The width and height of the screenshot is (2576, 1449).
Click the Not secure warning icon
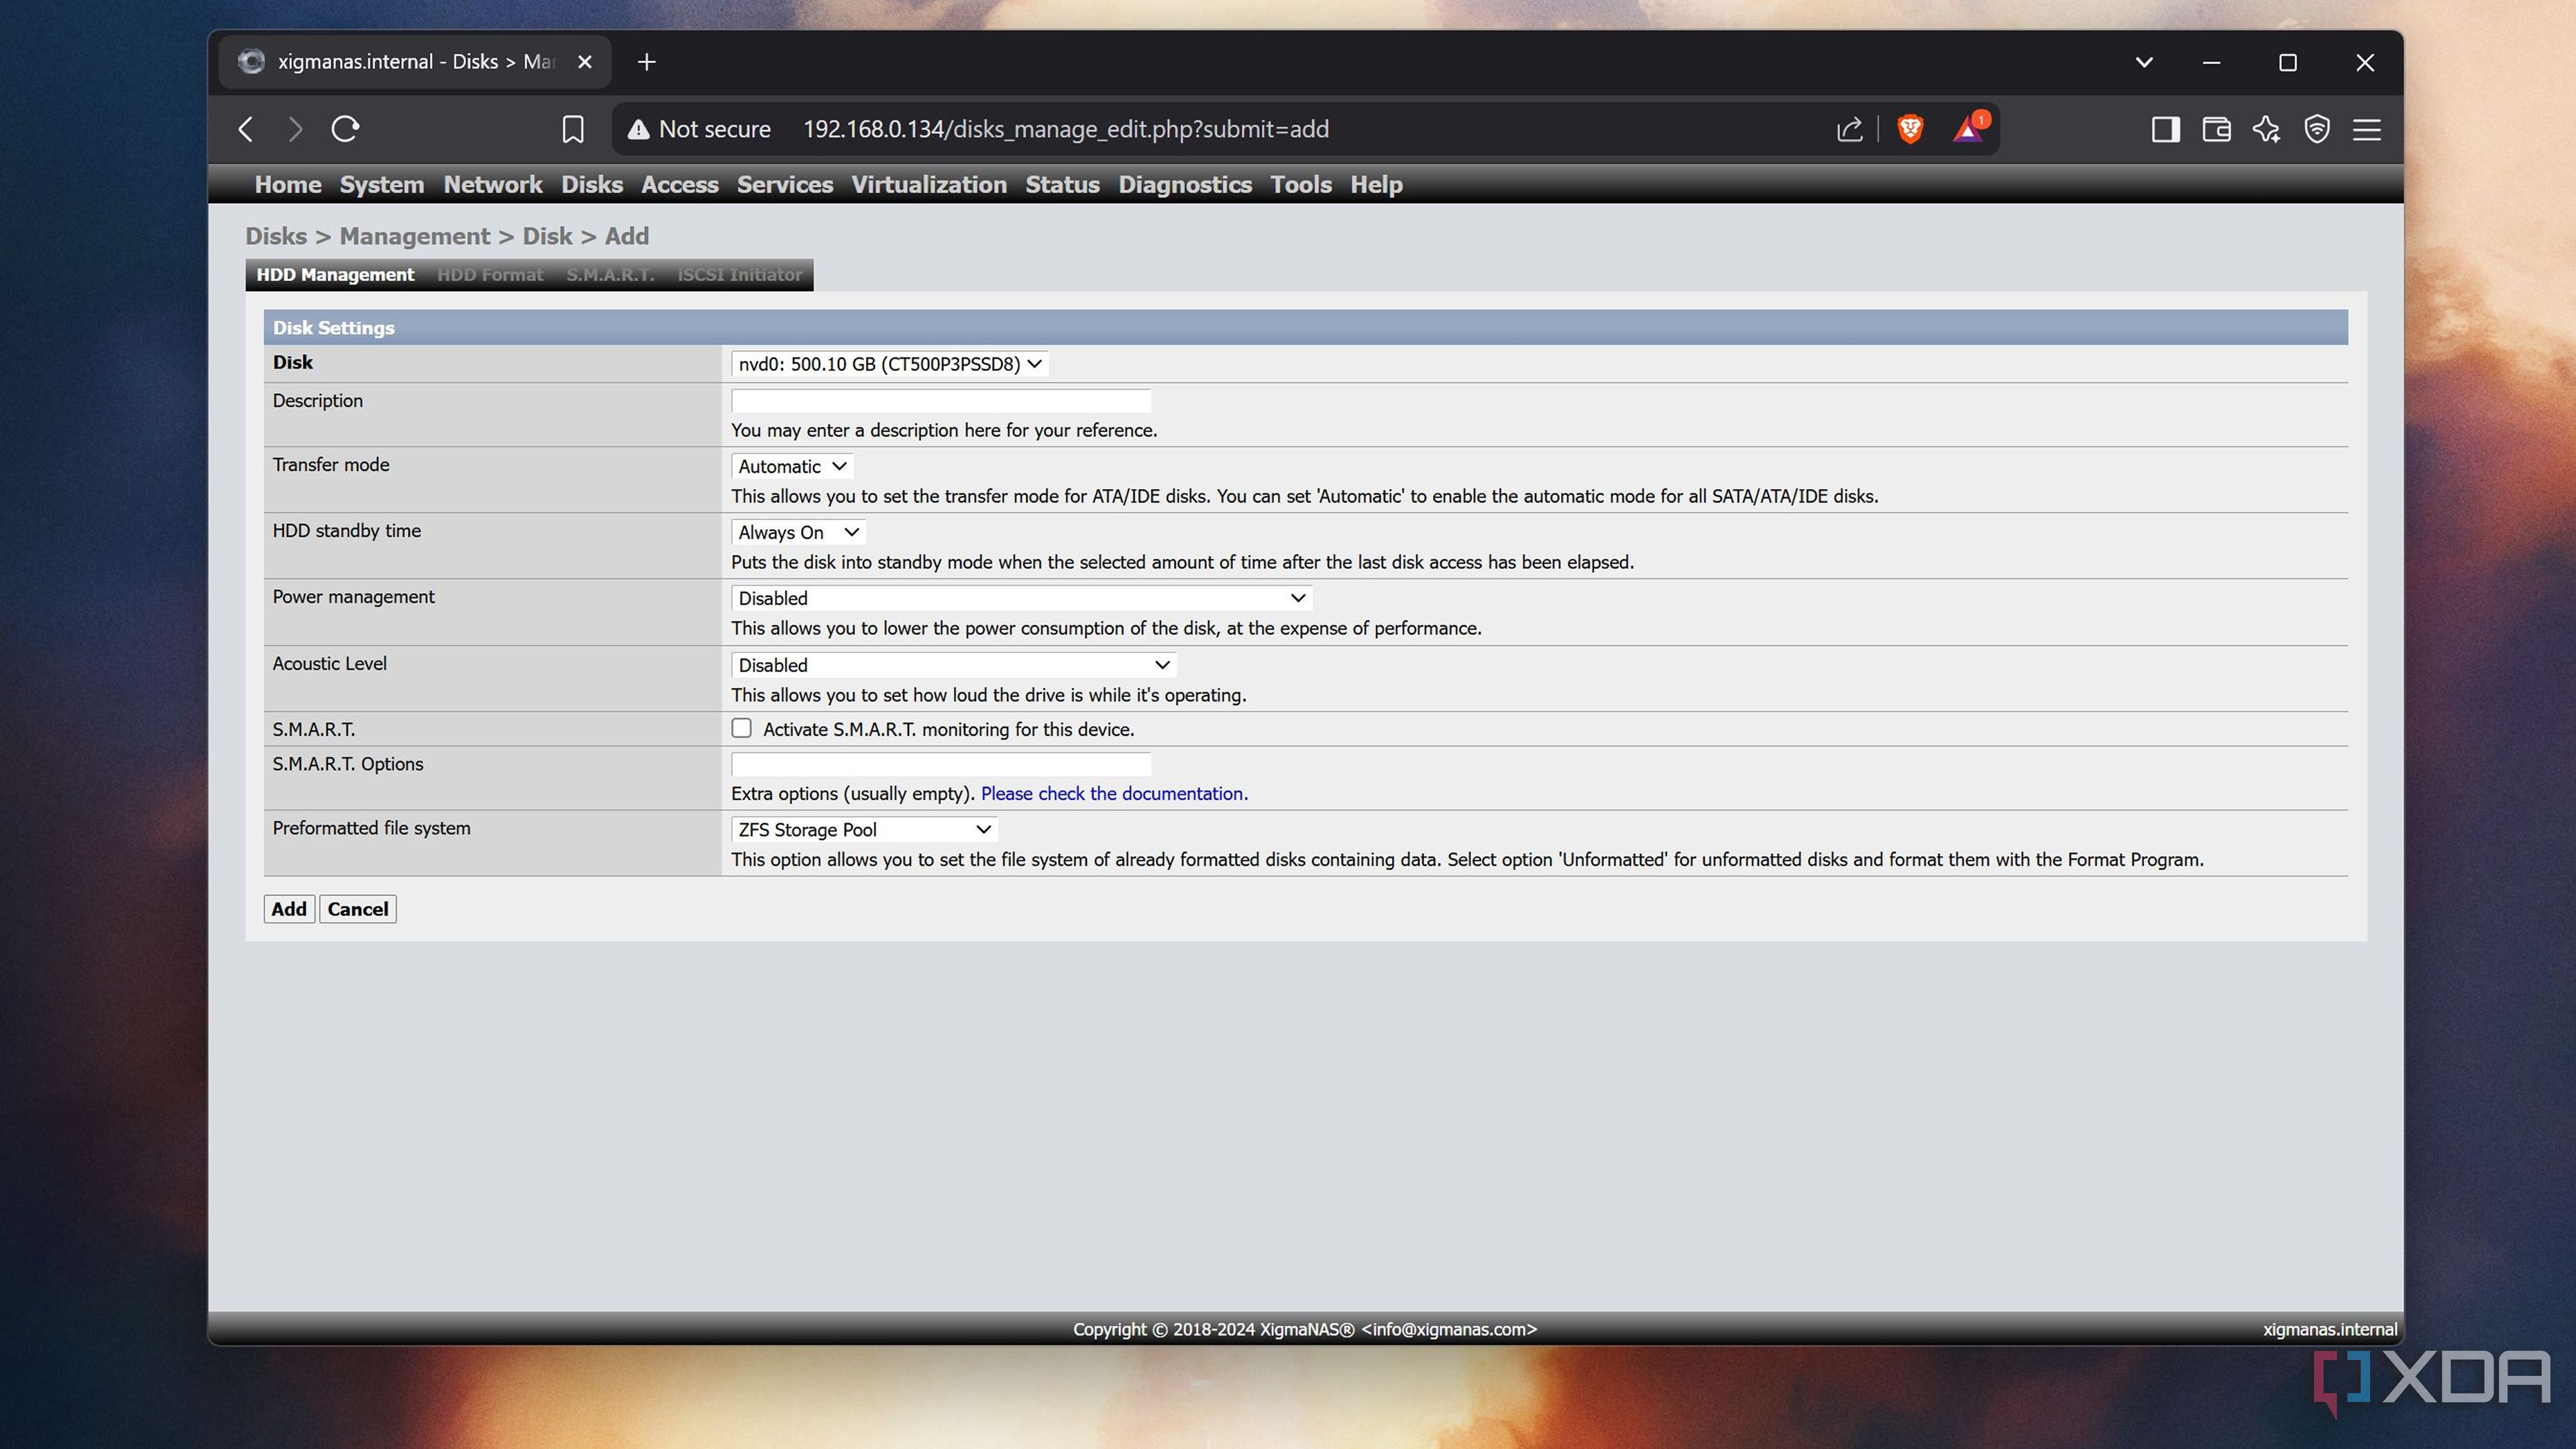click(x=639, y=129)
